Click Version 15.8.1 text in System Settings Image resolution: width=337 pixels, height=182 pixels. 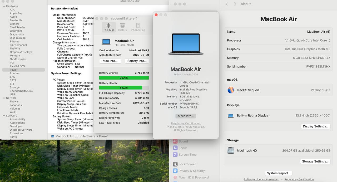point(320,90)
